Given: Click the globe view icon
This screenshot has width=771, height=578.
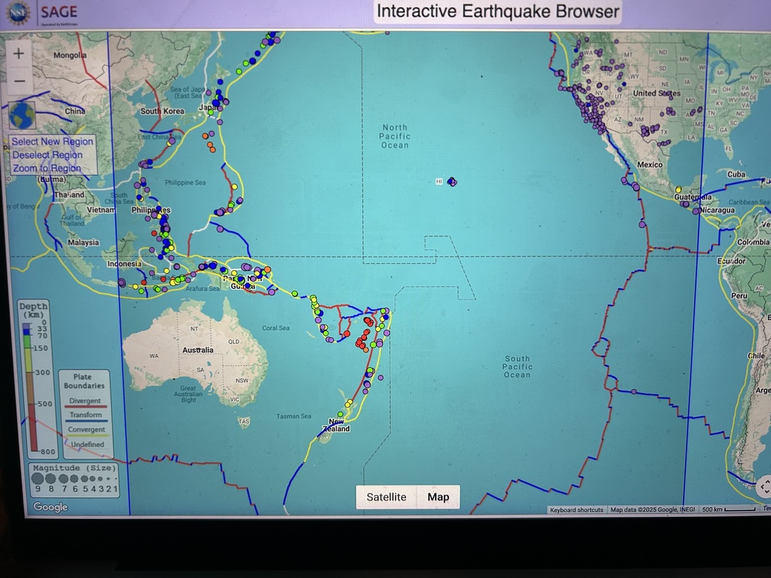Looking at the screenshot, I should [22, 116].
